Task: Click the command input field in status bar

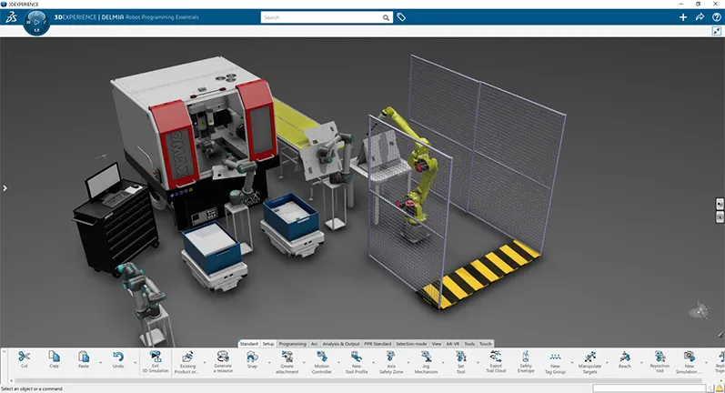Action: coord(649,388)
